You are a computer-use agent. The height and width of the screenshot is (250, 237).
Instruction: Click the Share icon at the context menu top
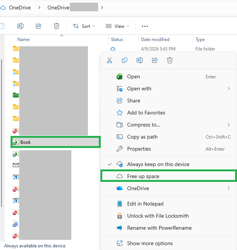[155, 60]
